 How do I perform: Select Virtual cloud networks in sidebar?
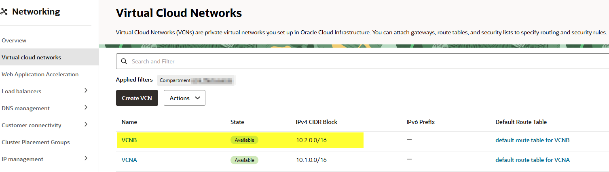(32, 57)
